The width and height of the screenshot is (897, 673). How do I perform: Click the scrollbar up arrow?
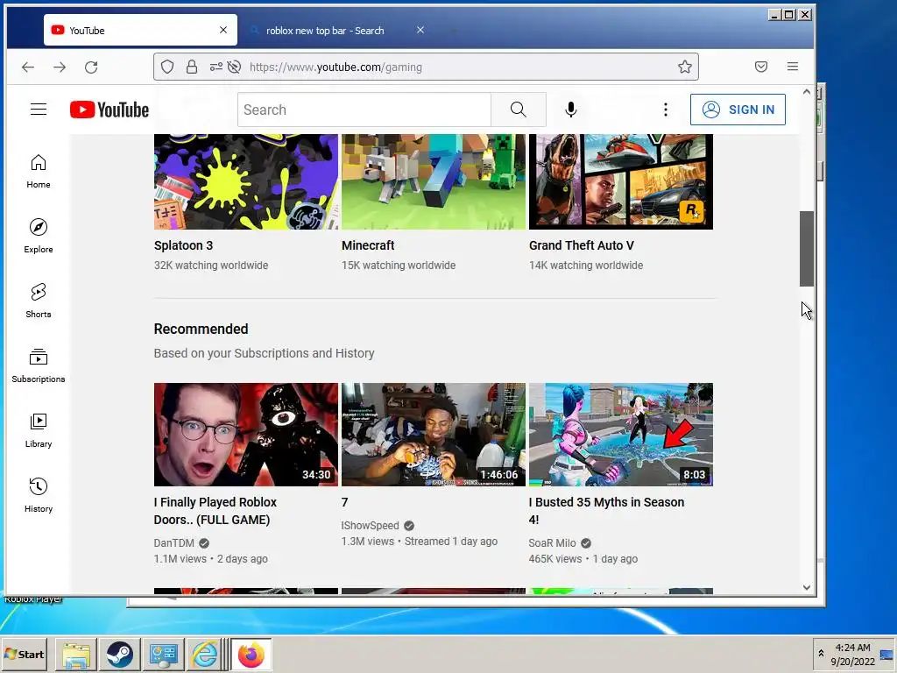pyautogui.click(x=807, y=91)
